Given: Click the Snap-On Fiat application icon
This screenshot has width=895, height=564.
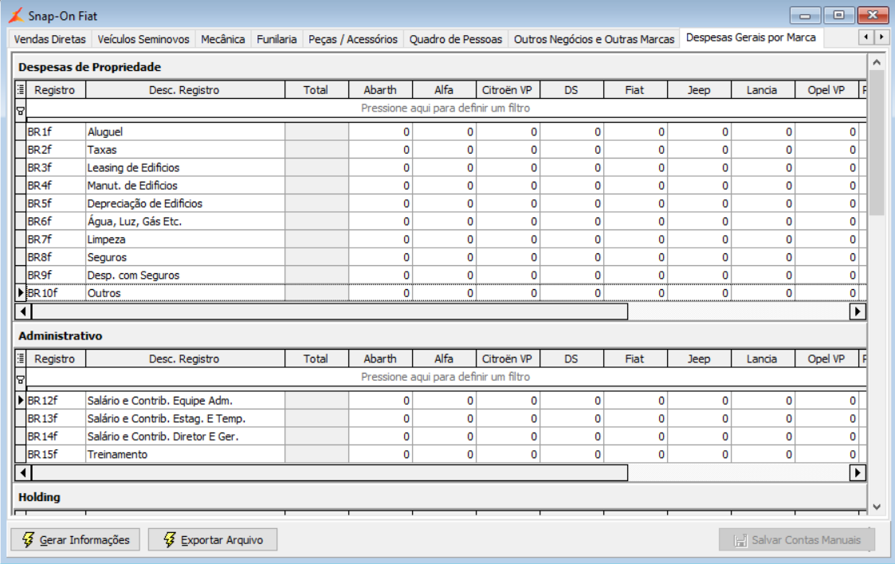Looking at the screenshot, I should click(16, 15).
